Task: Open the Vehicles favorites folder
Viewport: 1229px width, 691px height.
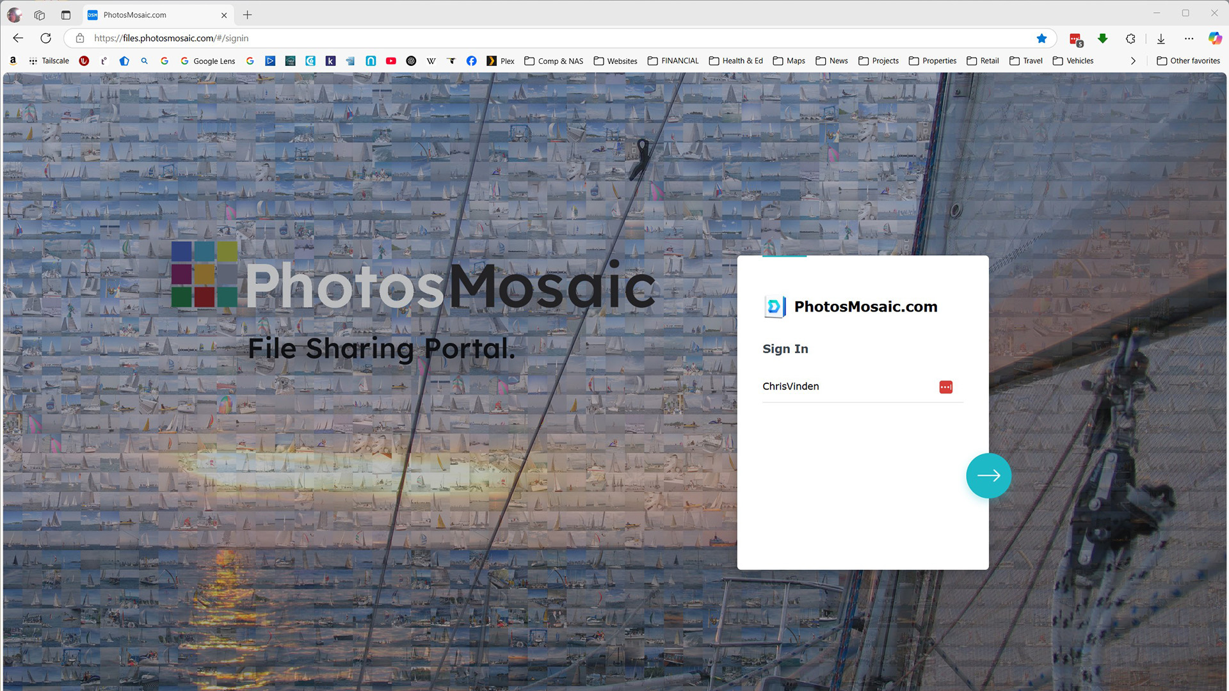Action: coord(1073,61)
